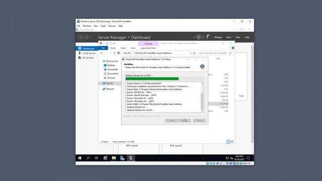
Task: Select Dashboard in Server Manager sidebar
Action: pyautogui.click(x=87, y=48)
